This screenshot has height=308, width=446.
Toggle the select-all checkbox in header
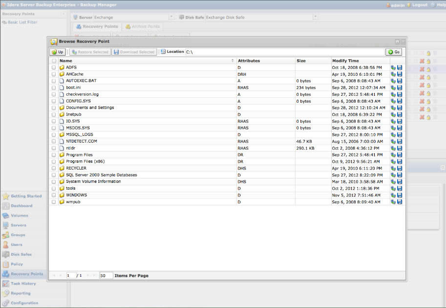[54, 61]
